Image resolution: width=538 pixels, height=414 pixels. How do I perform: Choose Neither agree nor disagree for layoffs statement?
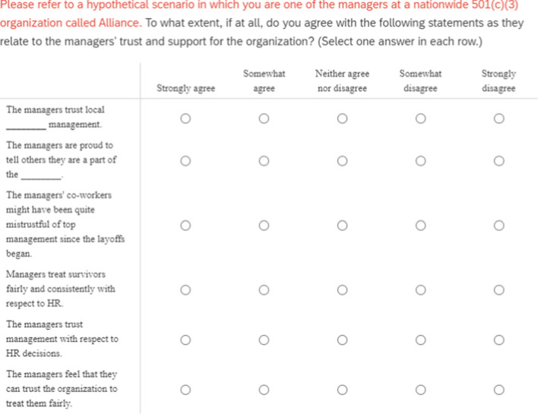pos(342,226)
